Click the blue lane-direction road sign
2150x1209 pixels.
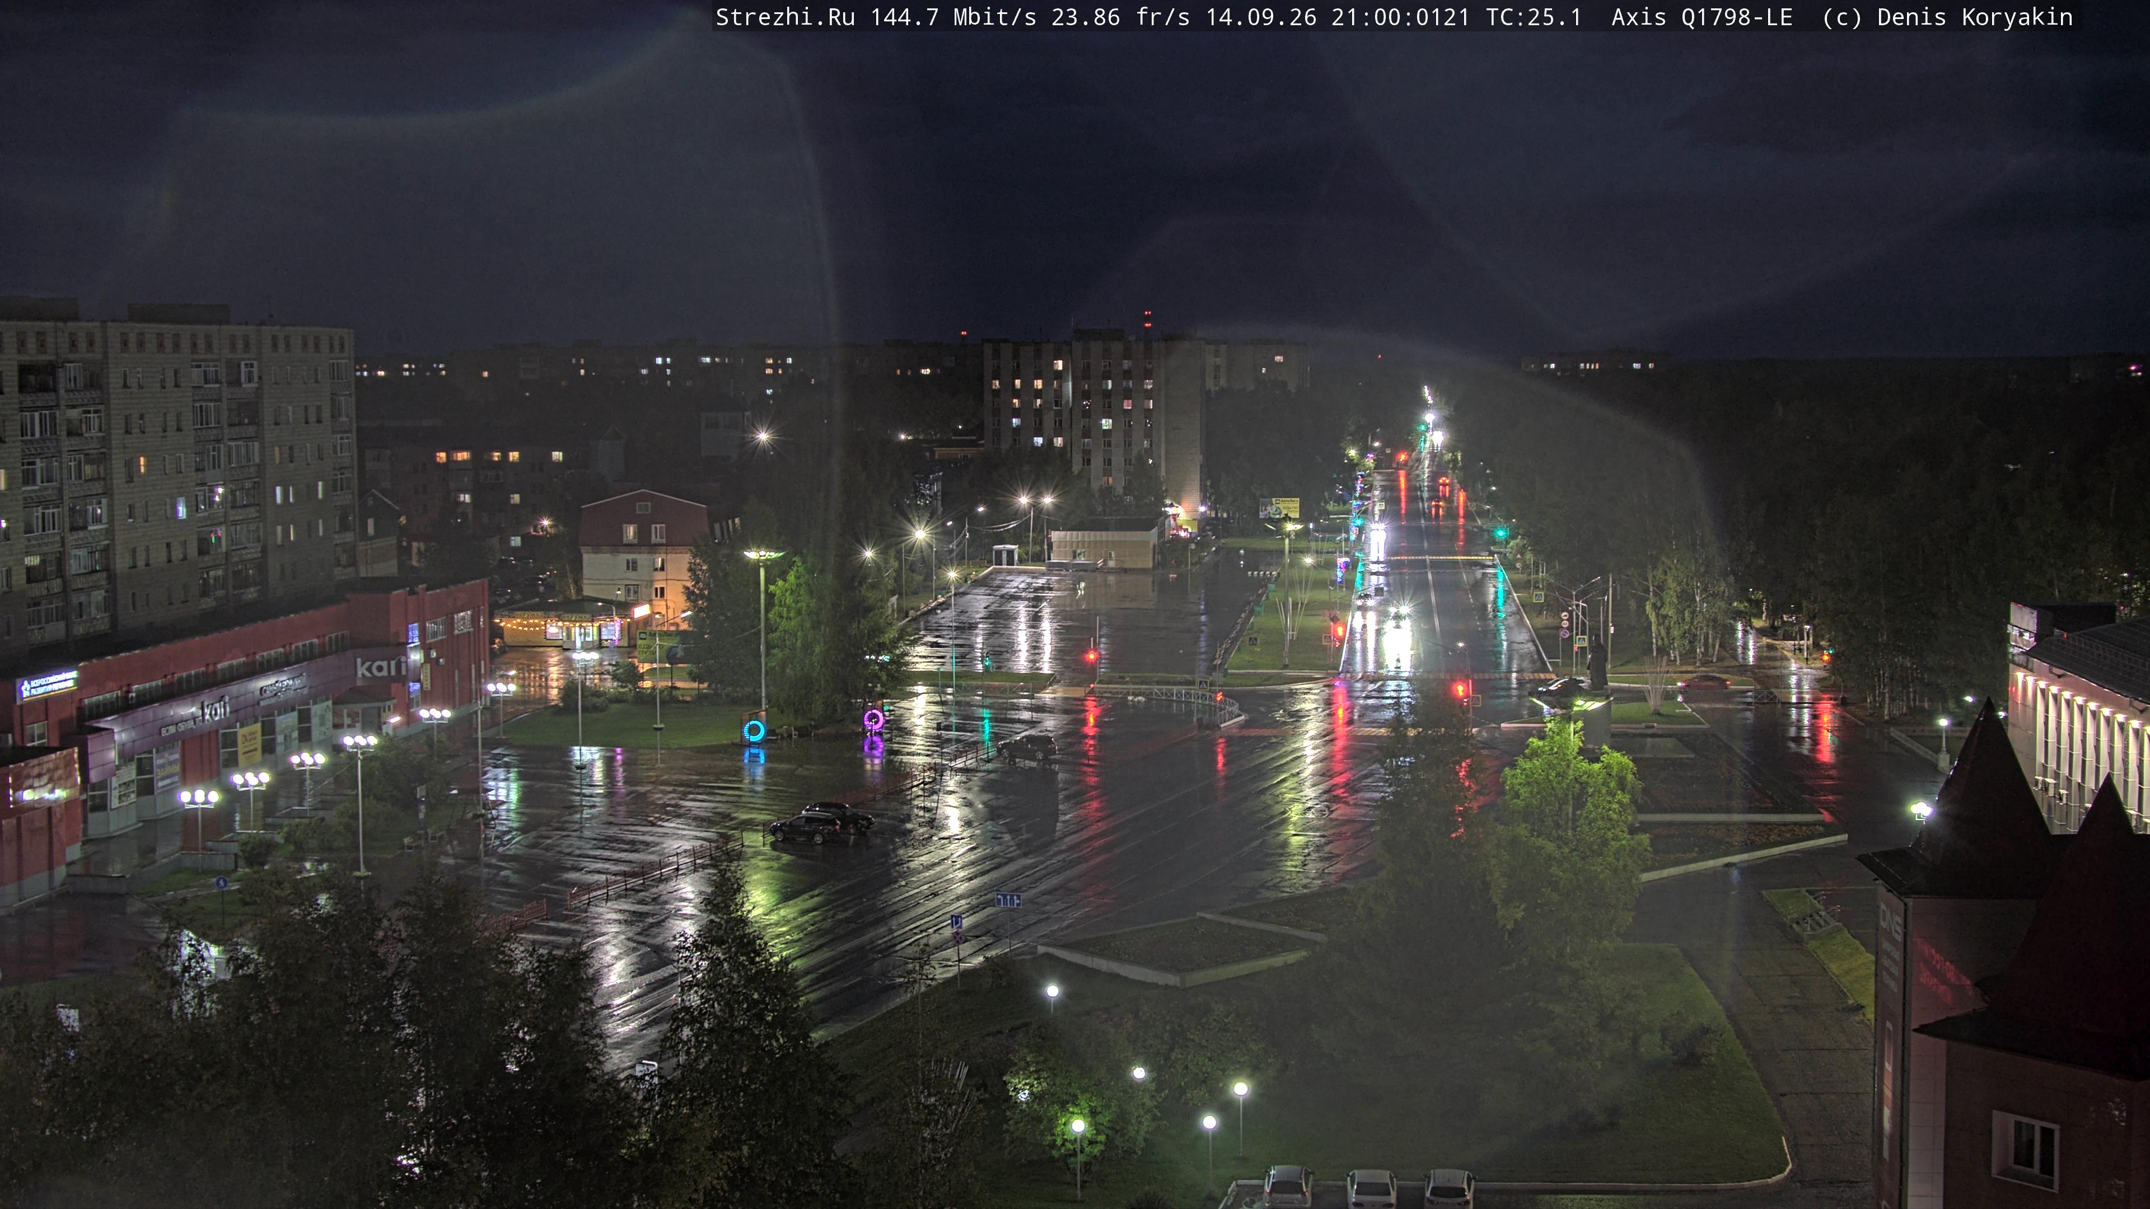click(x=1008, y=899)
